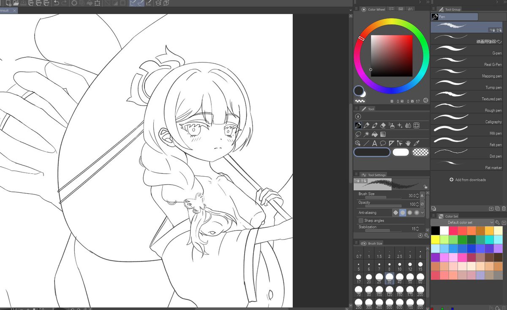This screenshot has height=310, width=507.
Task: Toggle Brush Size dynamics button
Action: click(x=422, y=196)
